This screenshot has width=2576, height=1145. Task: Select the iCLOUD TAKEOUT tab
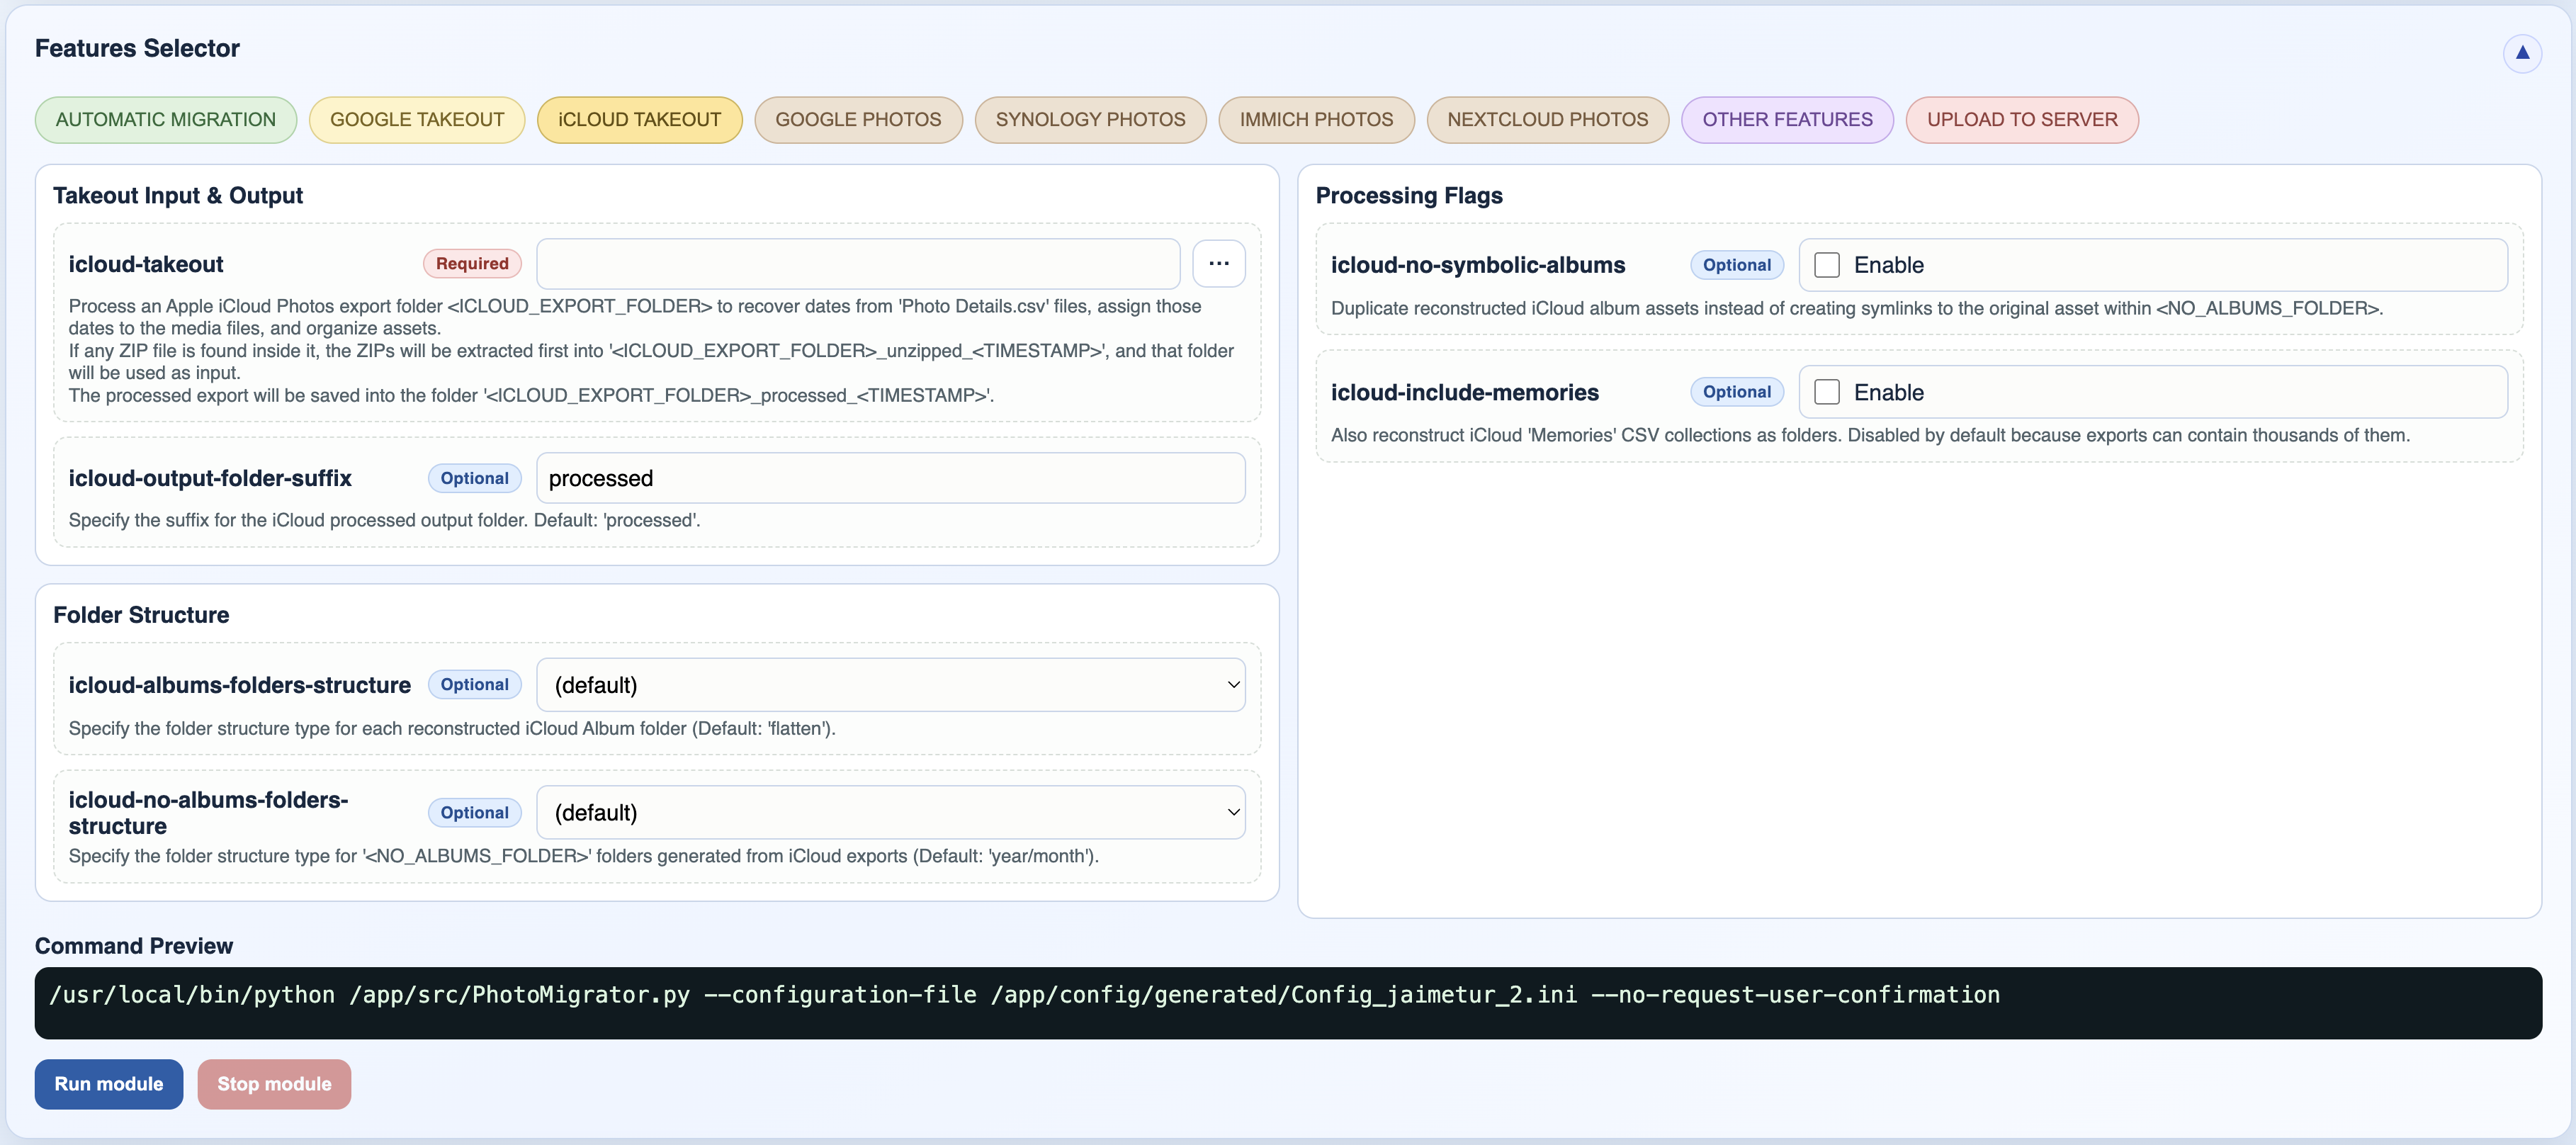pos(640,120)
